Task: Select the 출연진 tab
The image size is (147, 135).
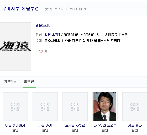Action: 29,82
